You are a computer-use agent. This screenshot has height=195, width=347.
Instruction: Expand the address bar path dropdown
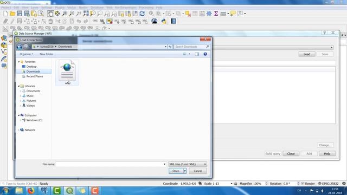[165, 47]
